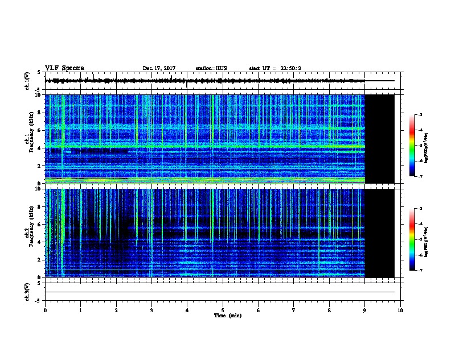451x348 pixels.
Task: Click time-axis tick label "6"
Action: pos(258,310)
